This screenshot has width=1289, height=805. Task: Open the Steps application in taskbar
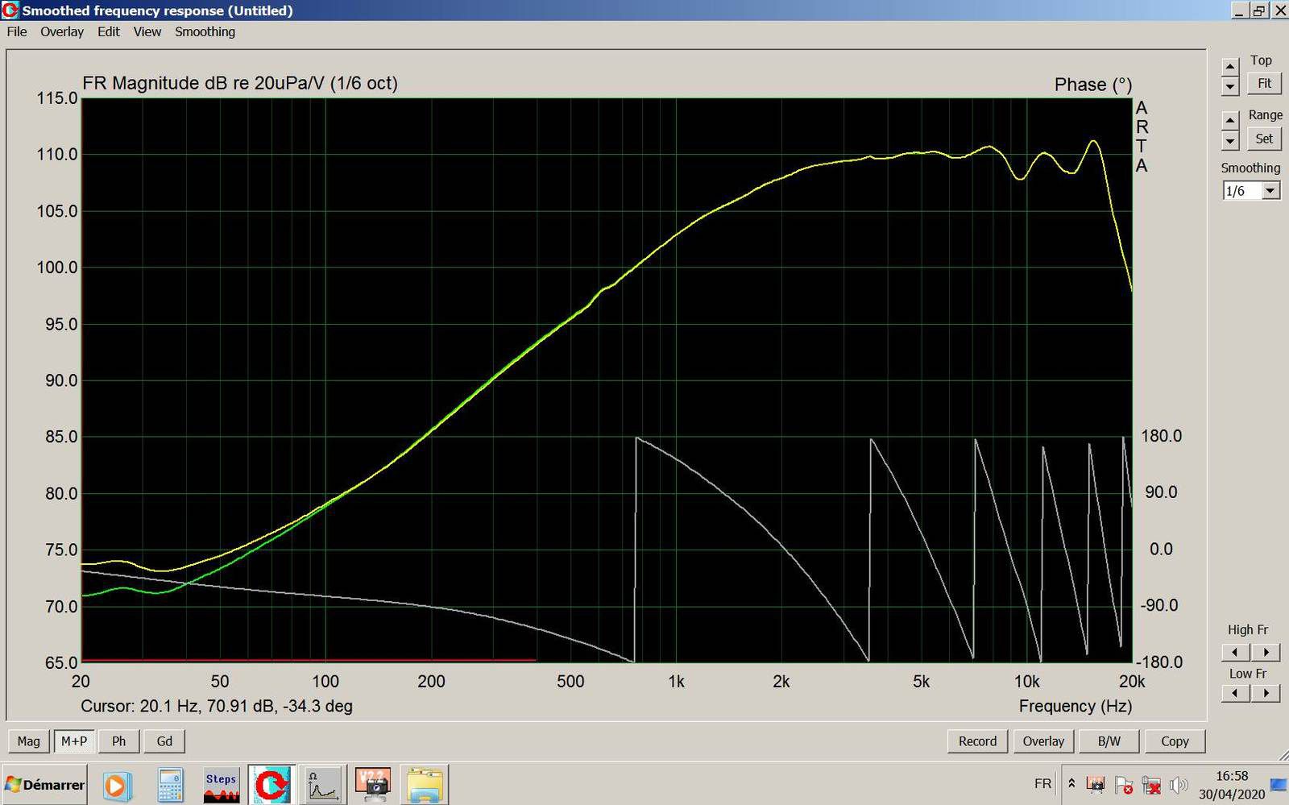(221, 785)
